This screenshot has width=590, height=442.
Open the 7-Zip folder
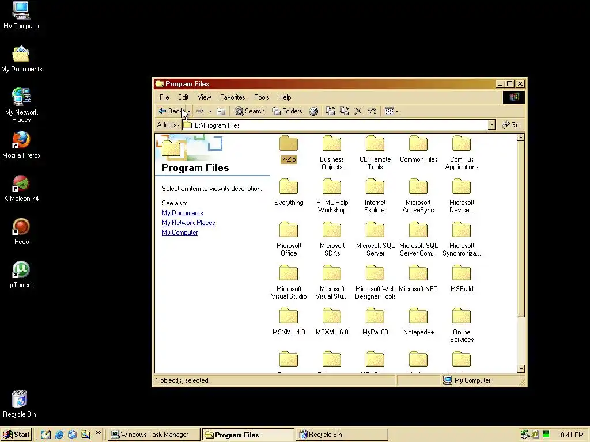tap(289, 149)
